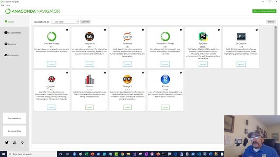Open the Documentation link box
This screenshot has width=280, height=157.
point(14,118)
